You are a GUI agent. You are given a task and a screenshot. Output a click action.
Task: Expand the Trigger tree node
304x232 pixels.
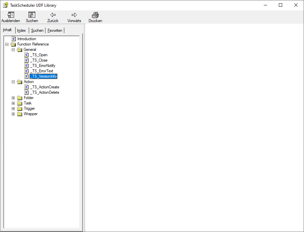click(x=13, y=108)
